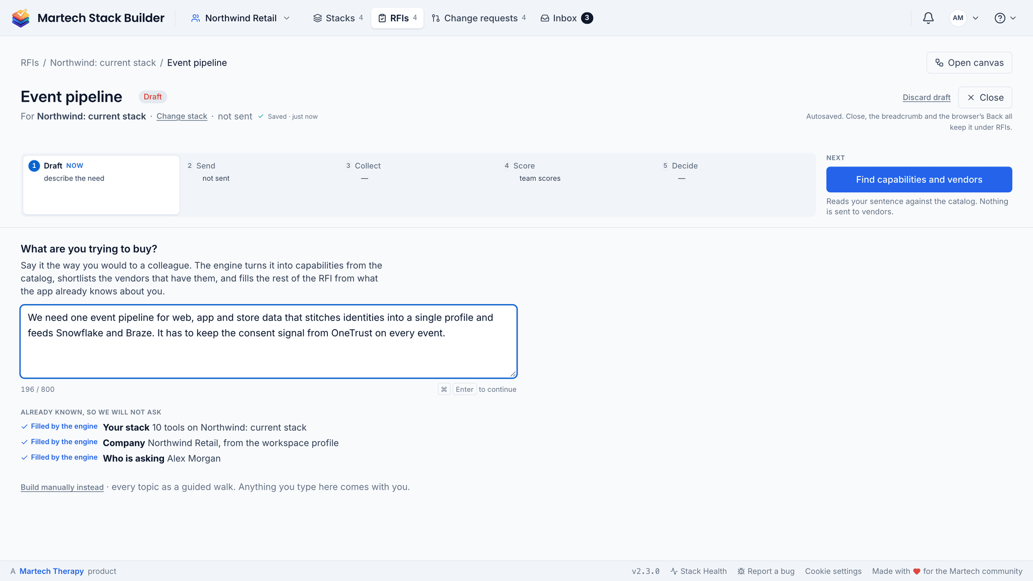Viewport: 1033px width, 581px height.
Task: Click the RFIs breadcrumb link
Action: [30, 63]
